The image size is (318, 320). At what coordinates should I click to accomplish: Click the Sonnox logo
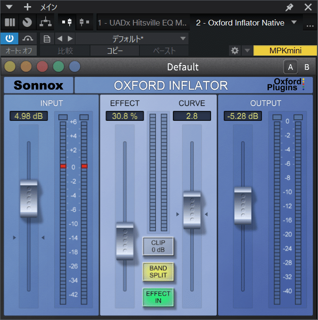point(39,85)
